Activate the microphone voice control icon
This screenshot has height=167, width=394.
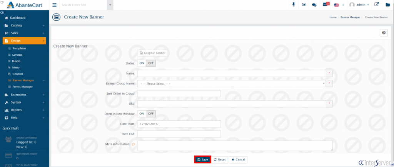click(293, 5)
